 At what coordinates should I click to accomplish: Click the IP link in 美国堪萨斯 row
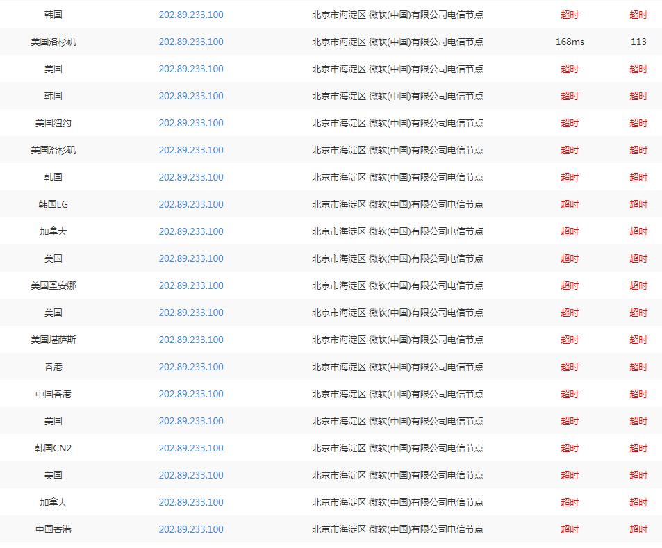(191, 340)
